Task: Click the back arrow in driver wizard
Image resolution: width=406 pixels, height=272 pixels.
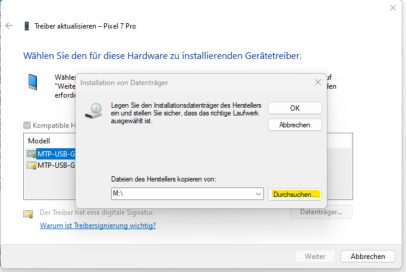Action: pos(9,26)
